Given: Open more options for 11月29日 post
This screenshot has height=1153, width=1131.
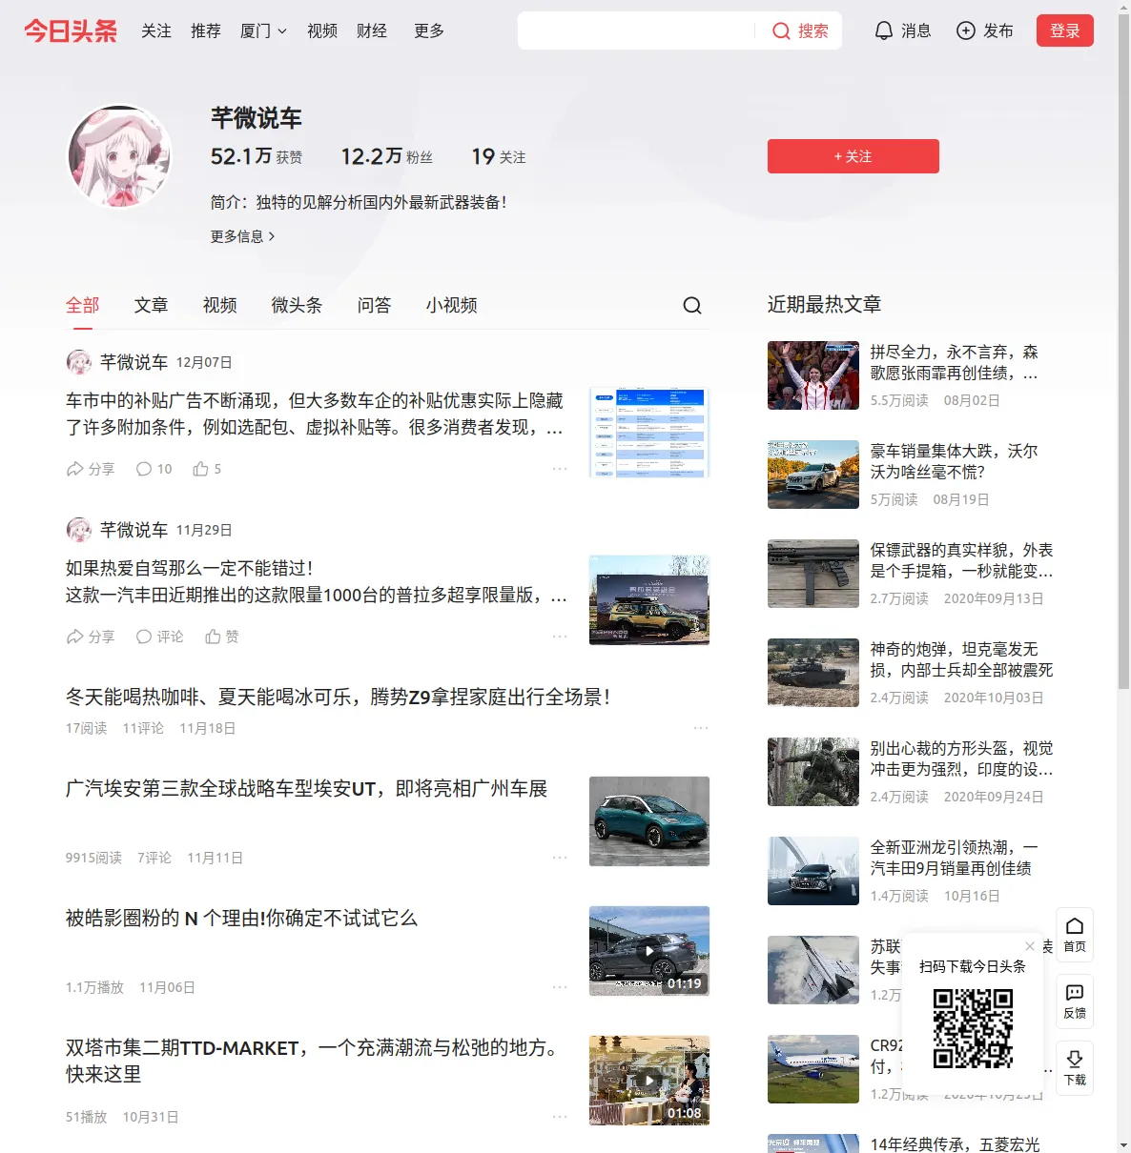Looking at the screenshot, I should coord(560,637).
